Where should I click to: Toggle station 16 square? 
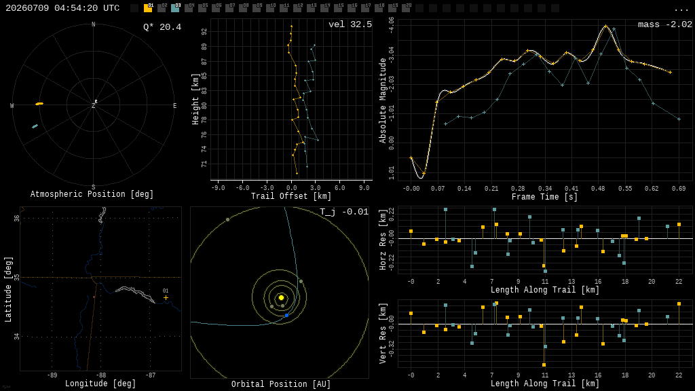(352, 8)
